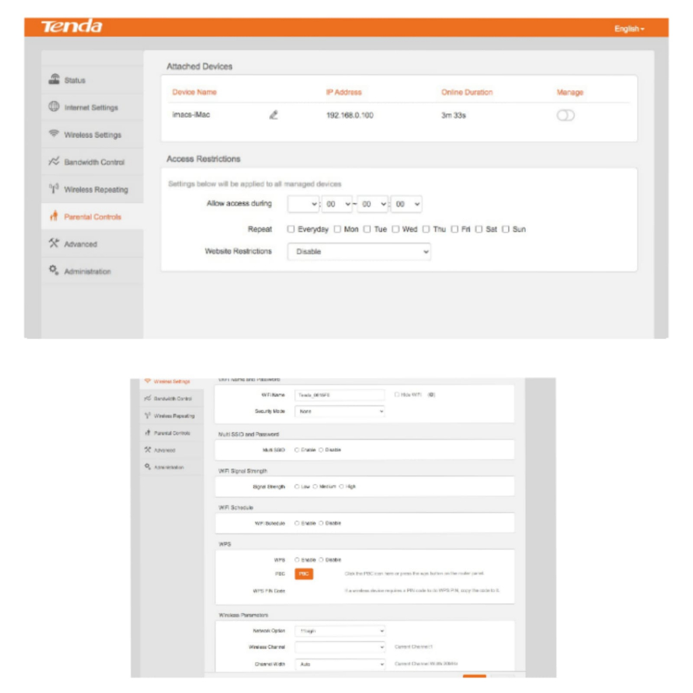
Task: Click the Internet Settings globe icon
Action: [54, 107]
